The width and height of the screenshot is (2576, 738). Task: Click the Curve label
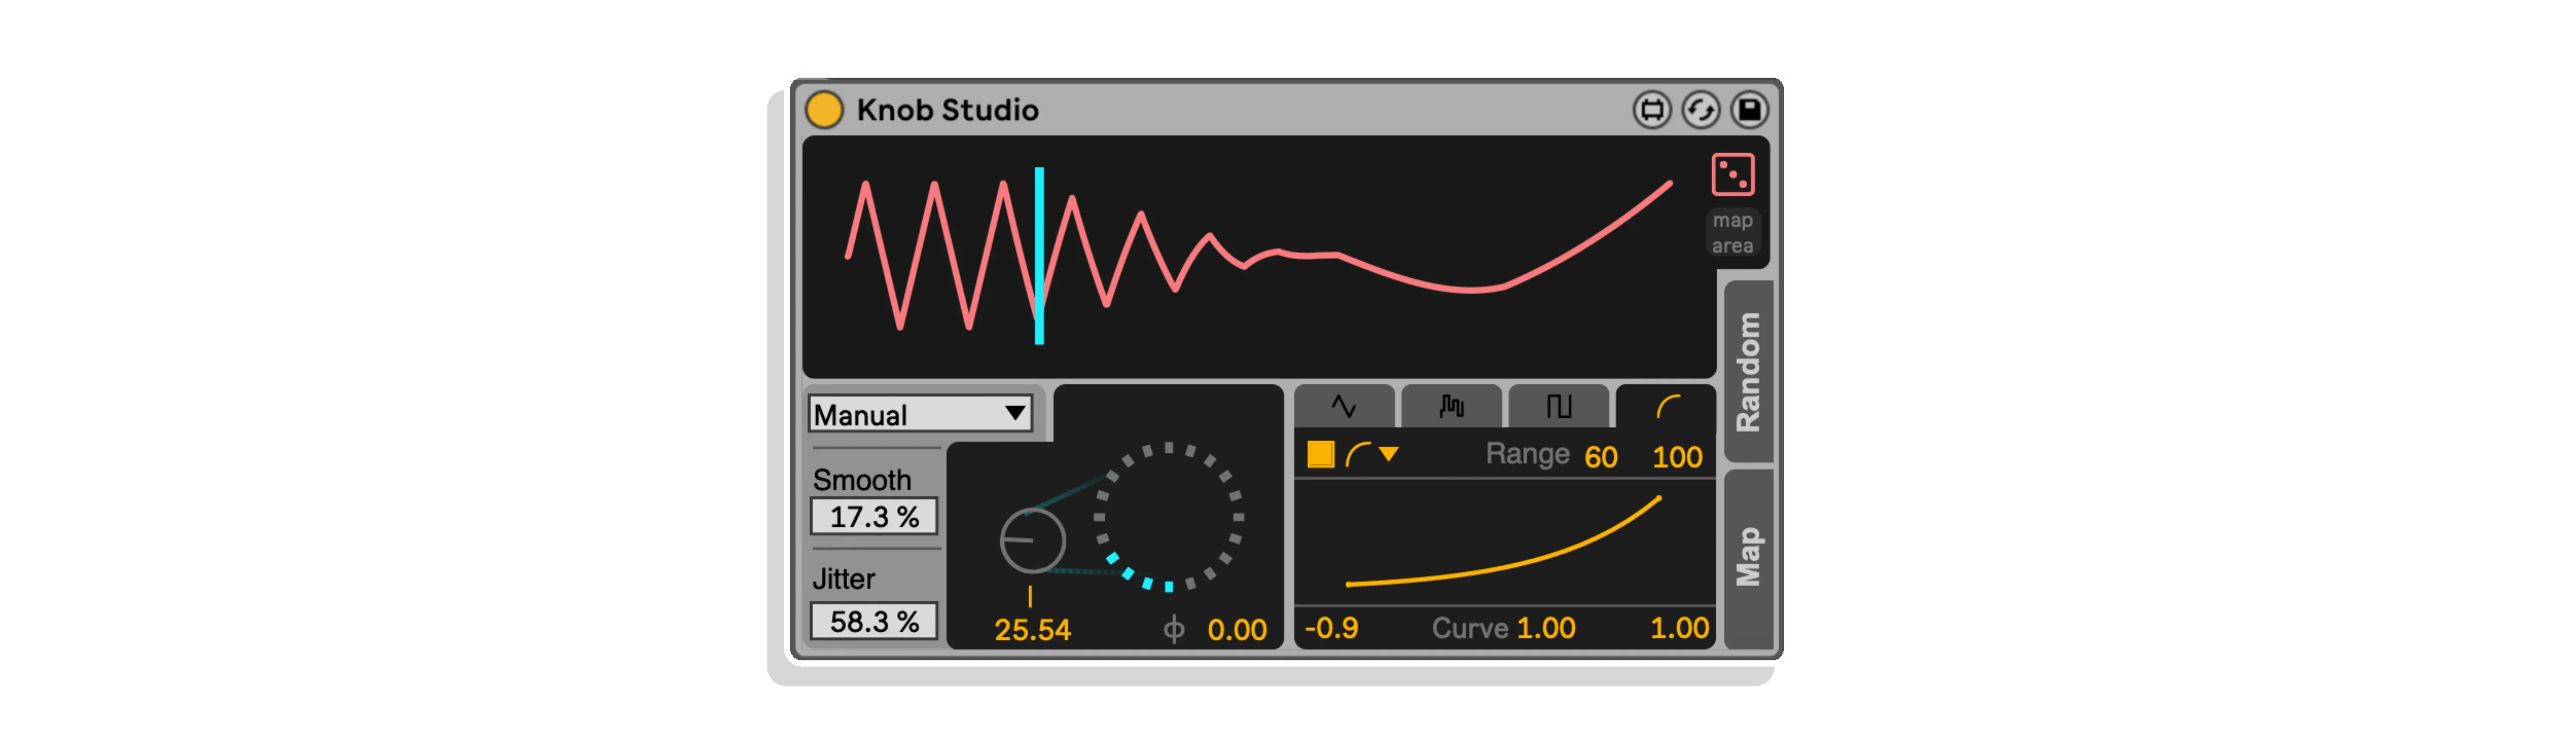1469,628
